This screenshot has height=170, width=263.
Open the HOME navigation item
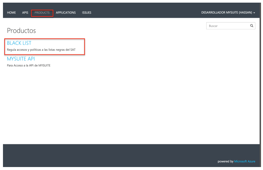click(x=12, y=13)
